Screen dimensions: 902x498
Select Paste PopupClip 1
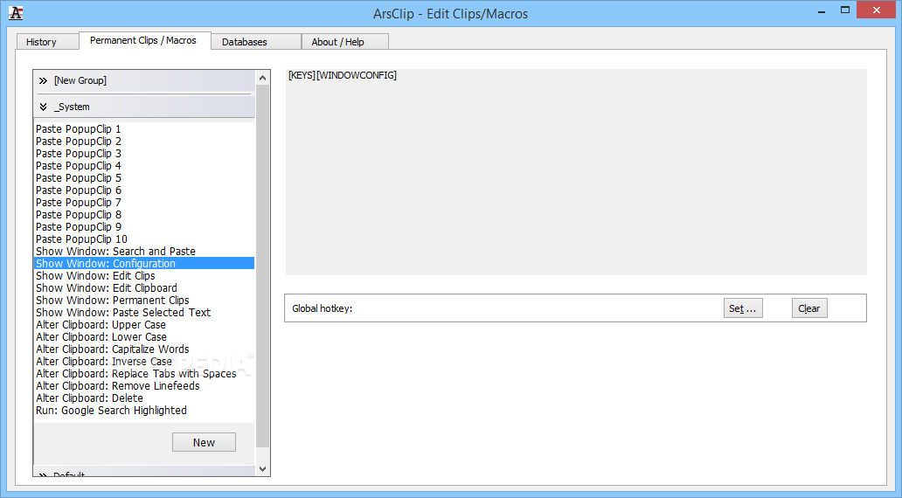point(144,129)
